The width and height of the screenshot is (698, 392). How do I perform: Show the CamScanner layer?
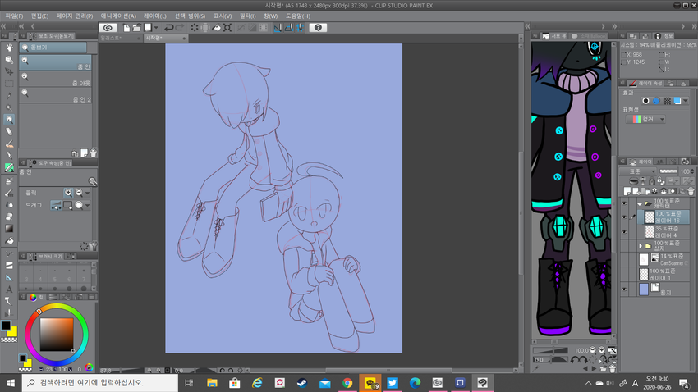click(624, 259)
